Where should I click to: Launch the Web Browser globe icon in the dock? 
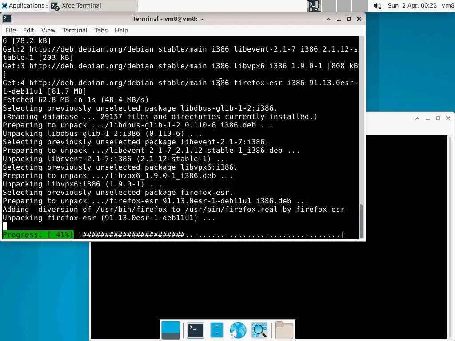[x=238, y=330]
